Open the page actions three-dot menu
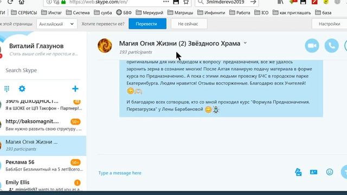The height and width of the screenshot is (195, 347). pos(166,2)
